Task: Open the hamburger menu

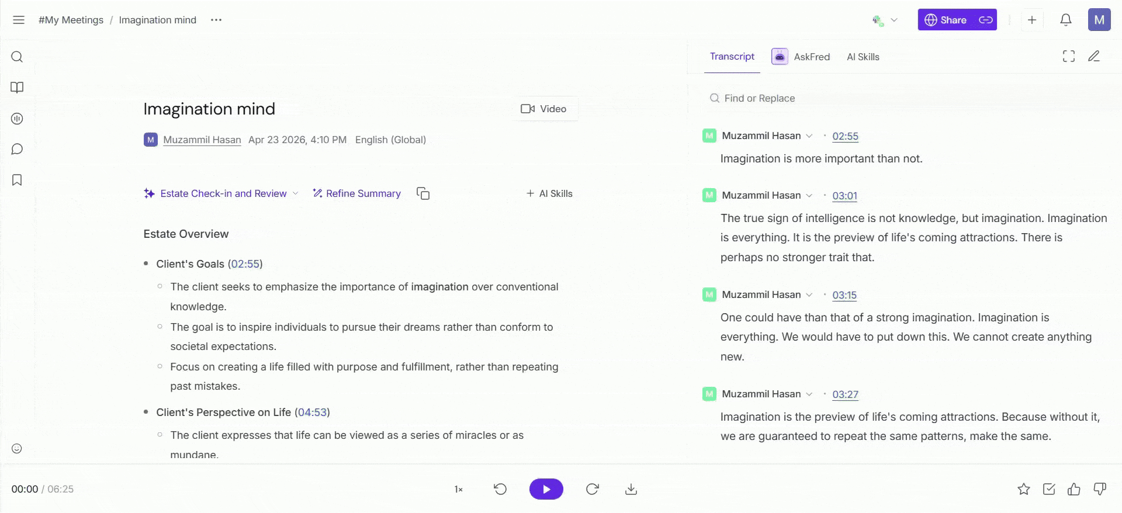Action: tap(19, 20)
